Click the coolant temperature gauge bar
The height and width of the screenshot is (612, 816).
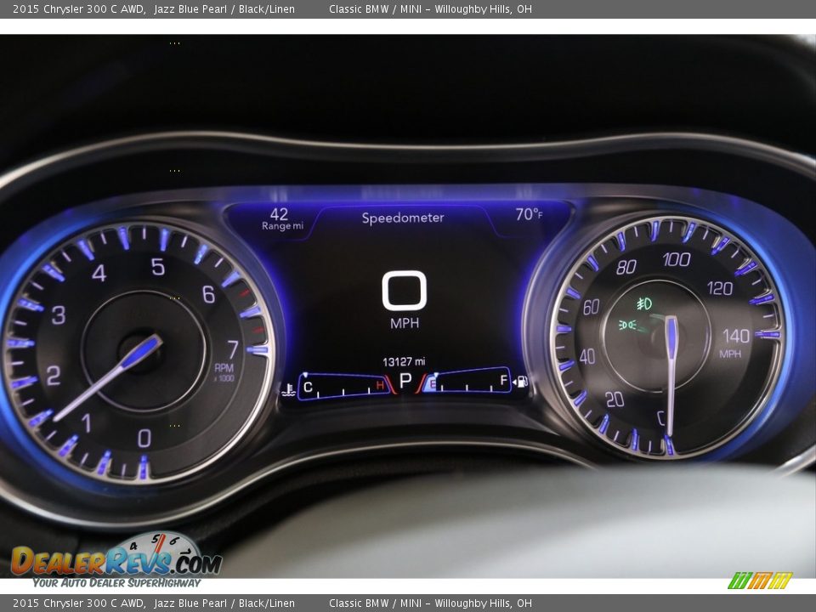(x=343, y=386)
